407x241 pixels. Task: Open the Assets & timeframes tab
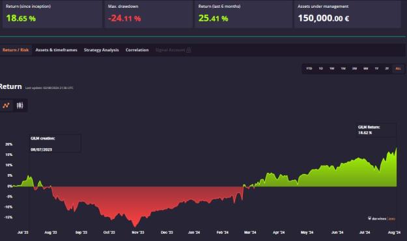56,50
